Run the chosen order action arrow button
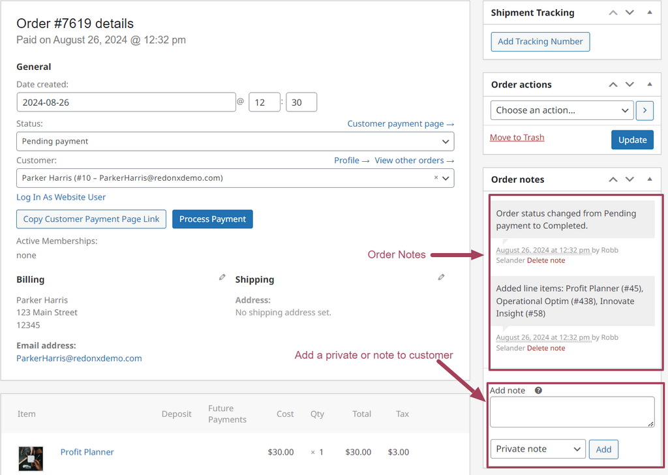 (645, 110)
